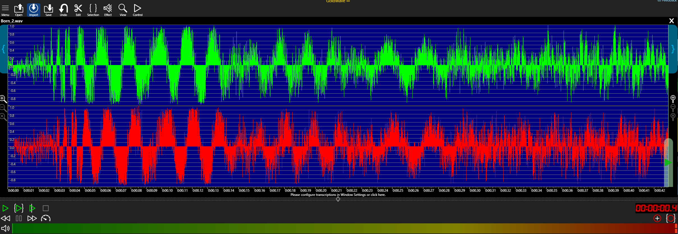The width and height of the screenshot is (678, 234).
Task: Open the Edit scissors menu
Action: (x=78, y=10)
